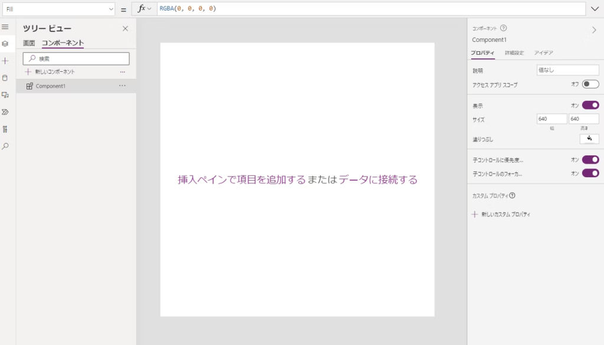Image resolution: width=604 pixels, height=345 pixels.
Task: Open the hamburger menu in left rail
Action: click(x=5, y=27)
